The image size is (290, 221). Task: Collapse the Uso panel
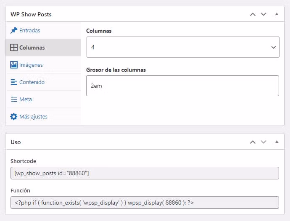(x=277, y=142)
